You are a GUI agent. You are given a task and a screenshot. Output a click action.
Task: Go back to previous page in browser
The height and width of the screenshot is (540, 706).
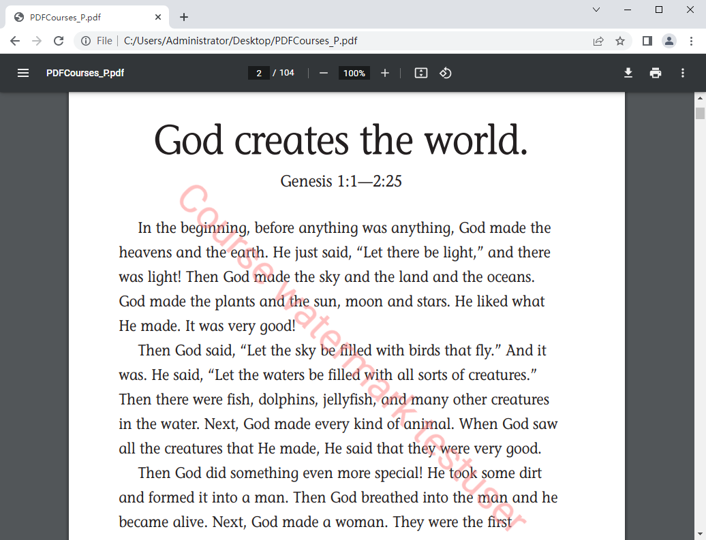coord(15,41)
